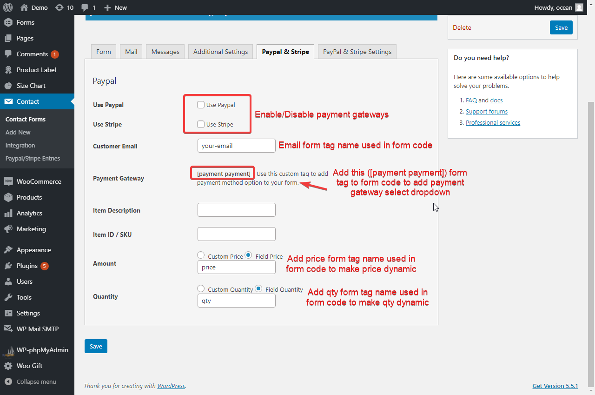The width and height of the screenshot is (595, 395).
Task: Click the Comments sidebar icon
Action: (x=8, y=54)
